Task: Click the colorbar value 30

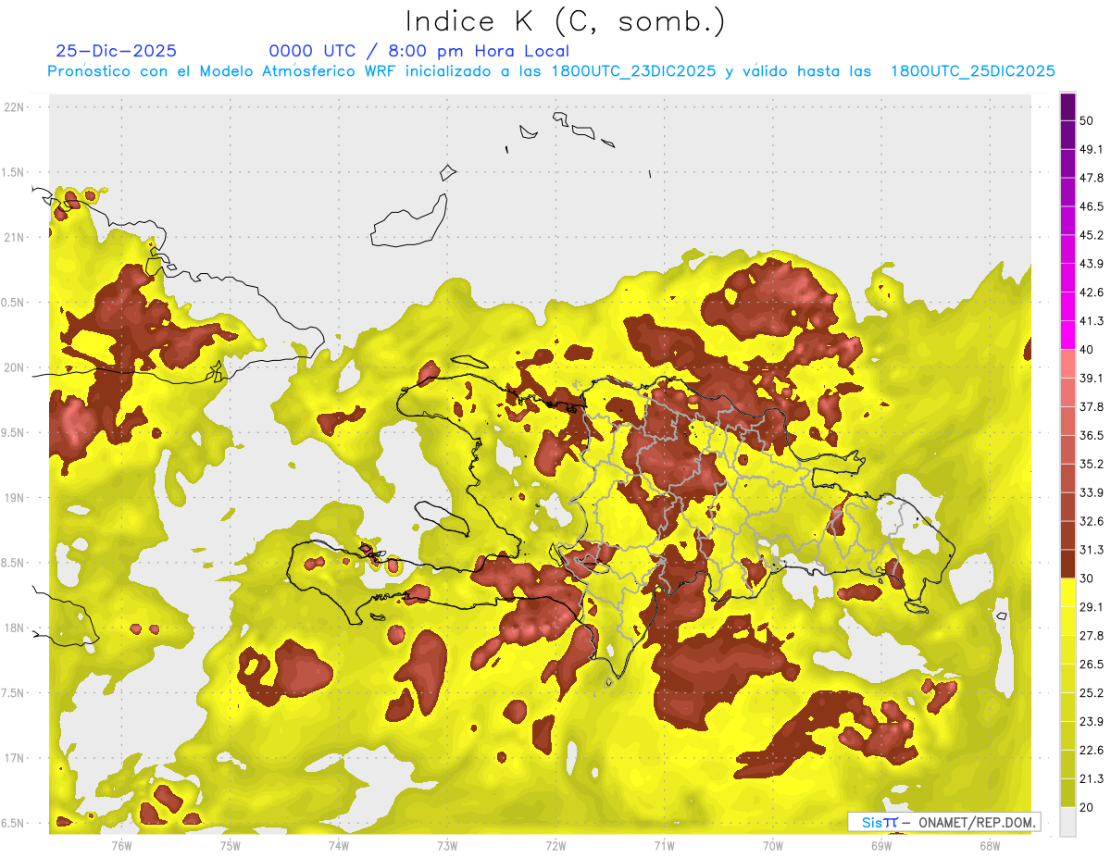Action: (x=1087, y=578)
